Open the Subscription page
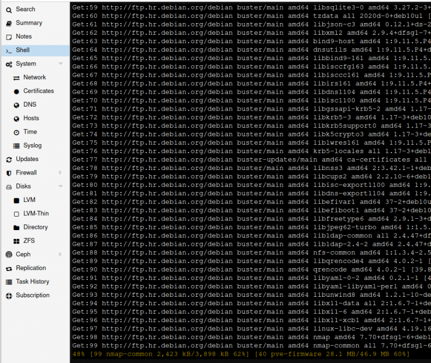Viewport: 431px width, 363px height. click(32, 295)
